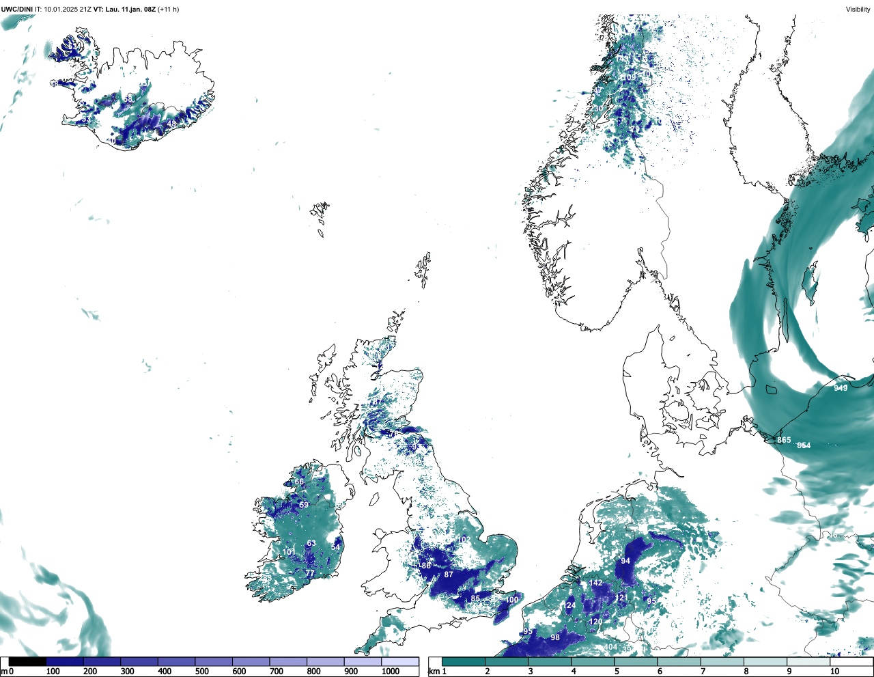Click the 'km' unit label on legend
Screen dimensions: 874x677
coord(434,672)
